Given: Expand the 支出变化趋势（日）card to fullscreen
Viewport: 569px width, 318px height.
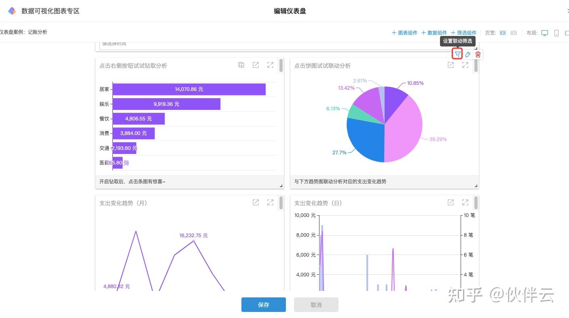Looking at the screenshot, I should [465, 202].
